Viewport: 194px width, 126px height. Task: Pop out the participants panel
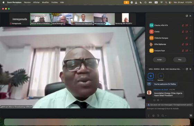point(187,16)
